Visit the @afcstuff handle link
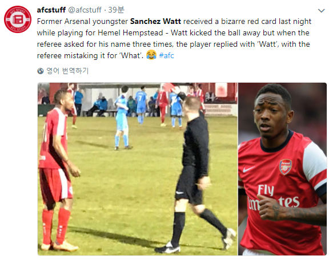 [x=85, y=10]
